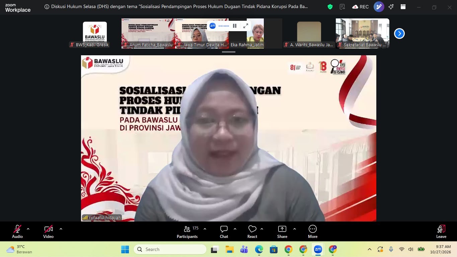Open video options caret beside Video

point(61,229)
